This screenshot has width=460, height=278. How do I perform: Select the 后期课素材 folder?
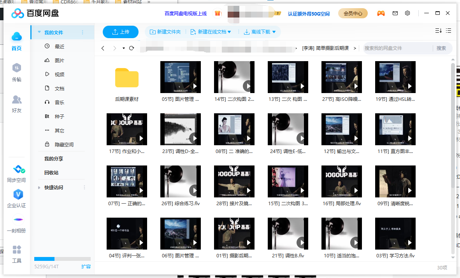click(x=127, y=78)
